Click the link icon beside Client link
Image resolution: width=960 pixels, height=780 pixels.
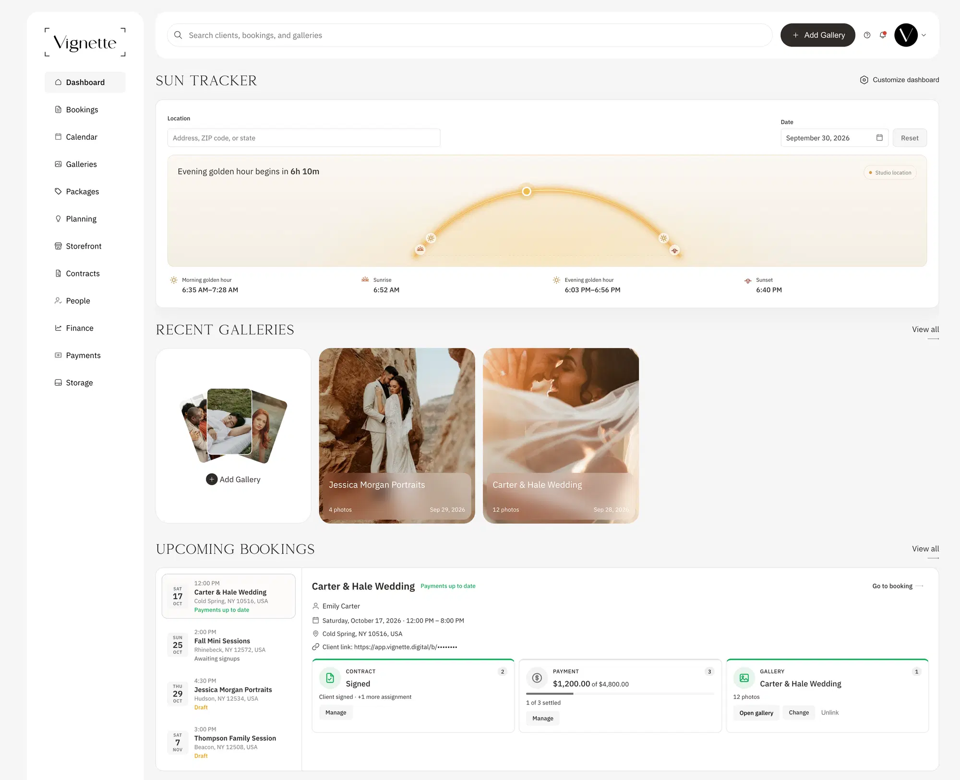click(x=315, y=647)
